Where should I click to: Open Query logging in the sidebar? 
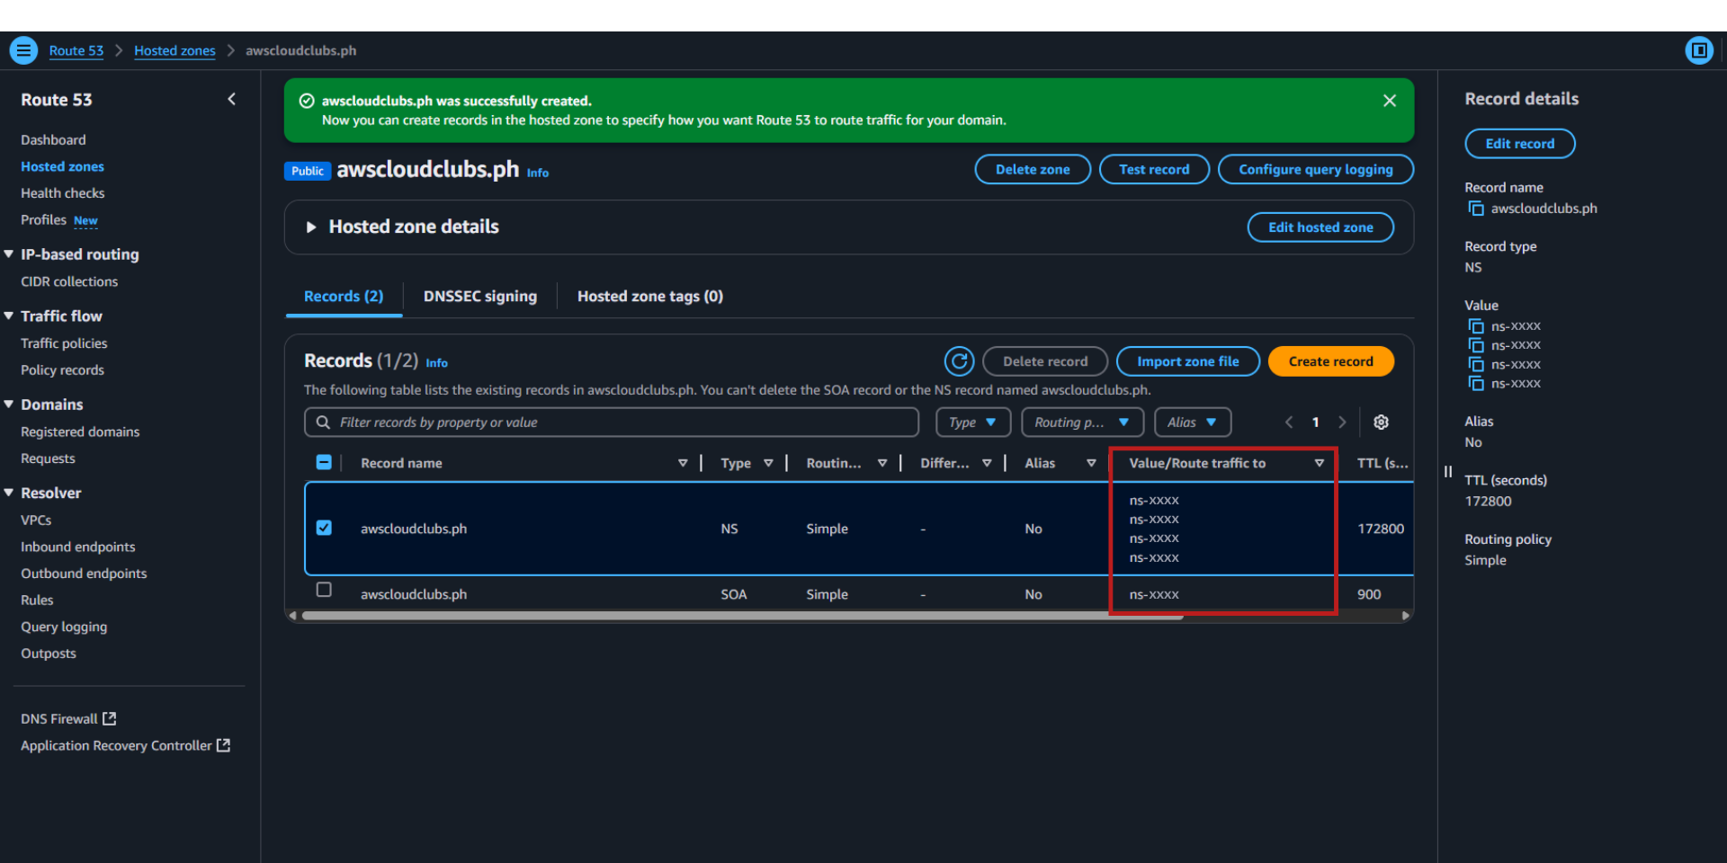tap(64, 627)
